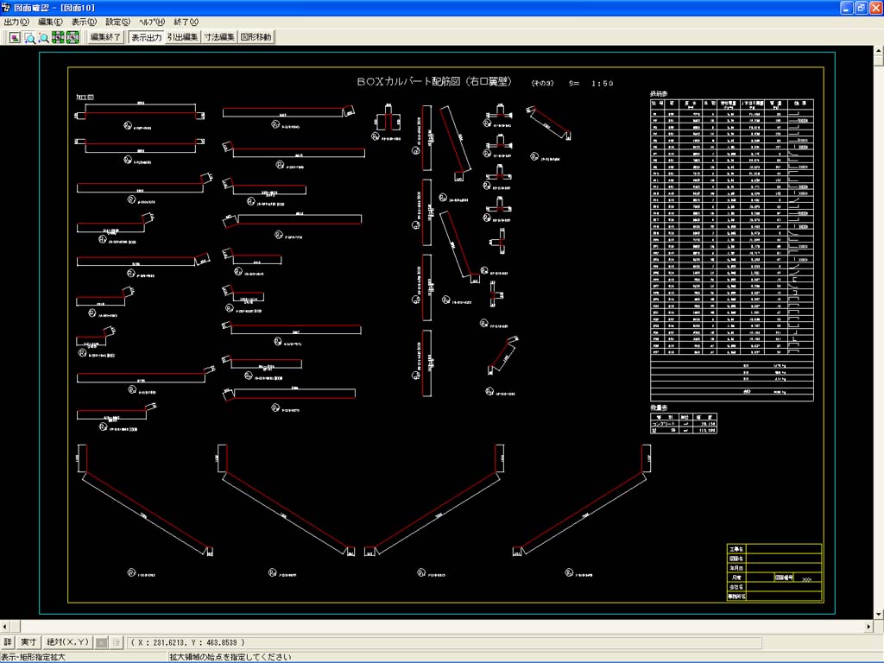This screenshot has width=884, height=663.
Task: Click the application icon in the title bar
Action: click(6, 8)
